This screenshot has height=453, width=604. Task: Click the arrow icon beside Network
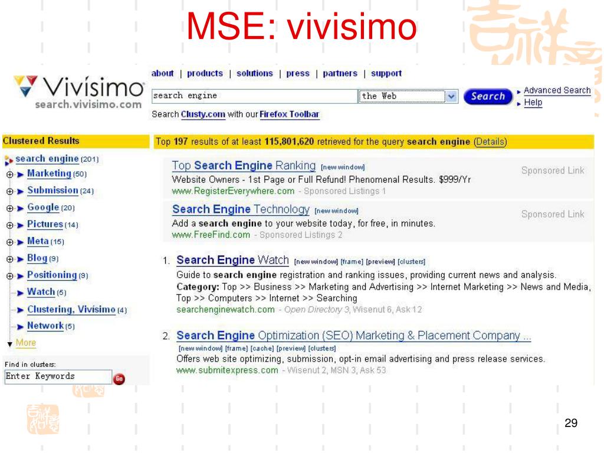(x=21, y=327)
